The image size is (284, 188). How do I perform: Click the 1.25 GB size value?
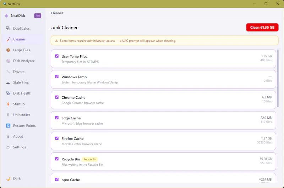pyautogui.click(x=266, y=56)
